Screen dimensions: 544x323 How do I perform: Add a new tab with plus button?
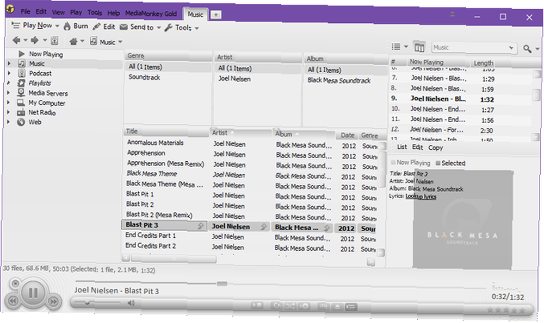point(216,15)
